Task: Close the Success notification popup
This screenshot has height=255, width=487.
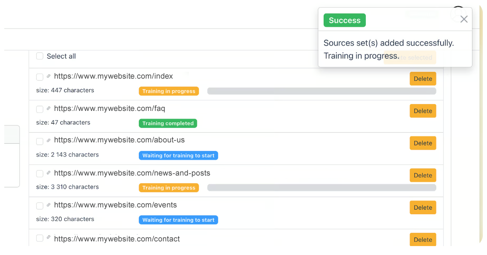Action: click(464, 19)
